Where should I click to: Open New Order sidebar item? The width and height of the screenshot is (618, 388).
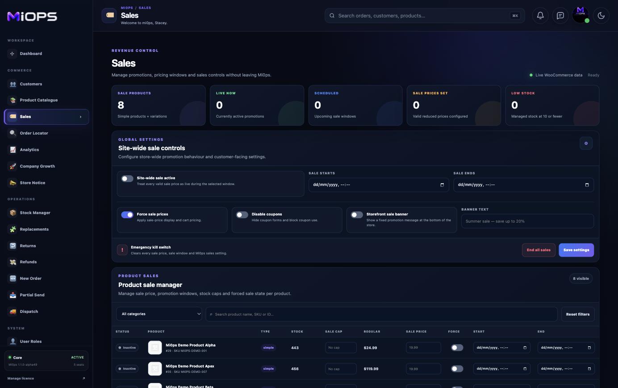point(46,278)
